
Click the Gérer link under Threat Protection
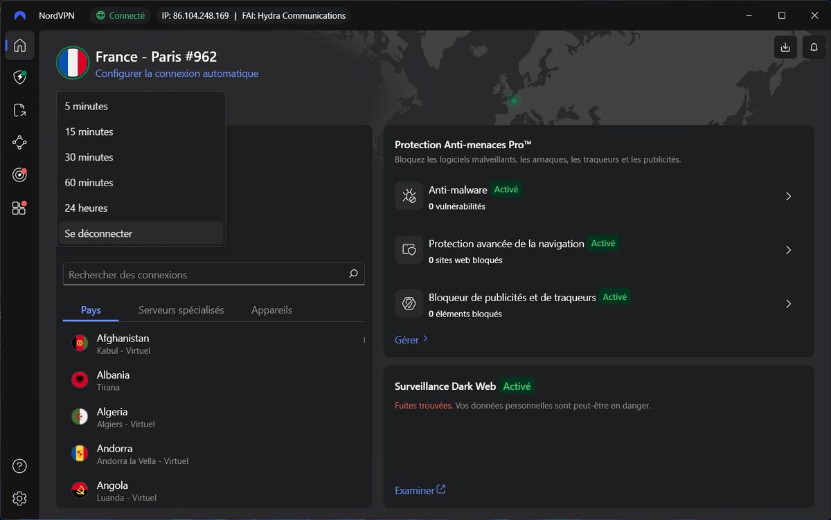pyautogui.click(x=407, y=339)
